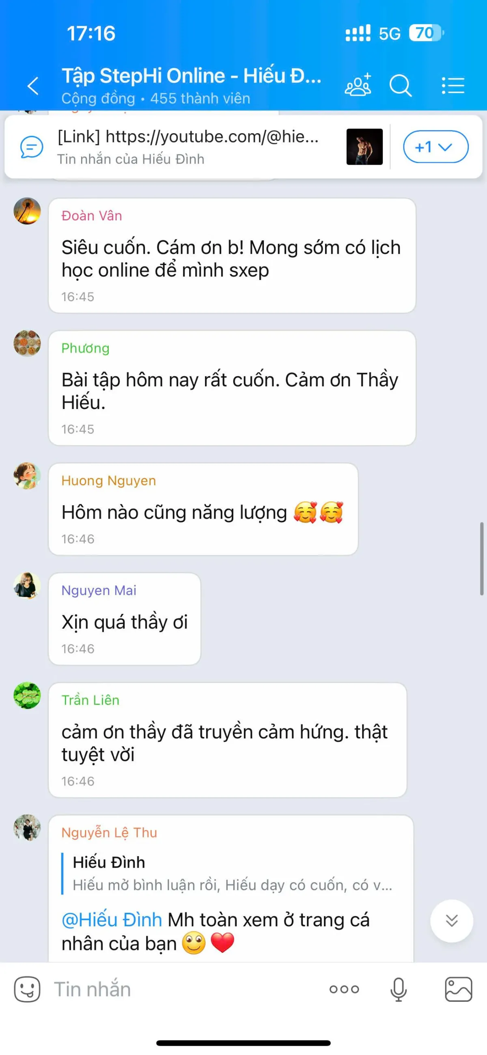Tap the pinned message chat bubble icon
This screenshot has height=1055, width=487.
pyautogui.click(x=32, y=147)
